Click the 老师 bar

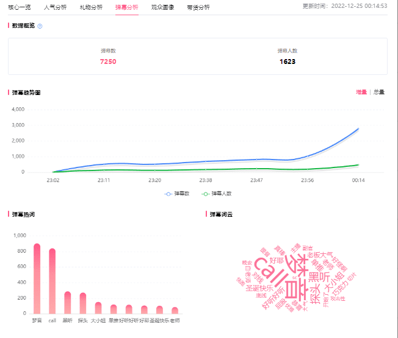[175, 311]
